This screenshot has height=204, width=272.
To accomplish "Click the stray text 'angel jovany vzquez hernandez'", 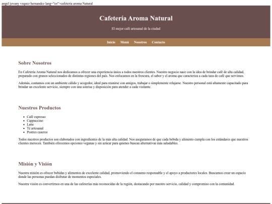I will pos(23,4).
